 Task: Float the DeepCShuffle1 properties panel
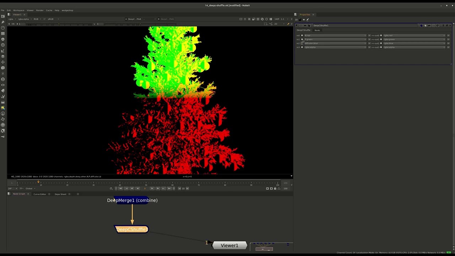447,26
